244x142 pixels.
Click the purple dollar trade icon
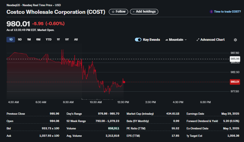(211, 12)
